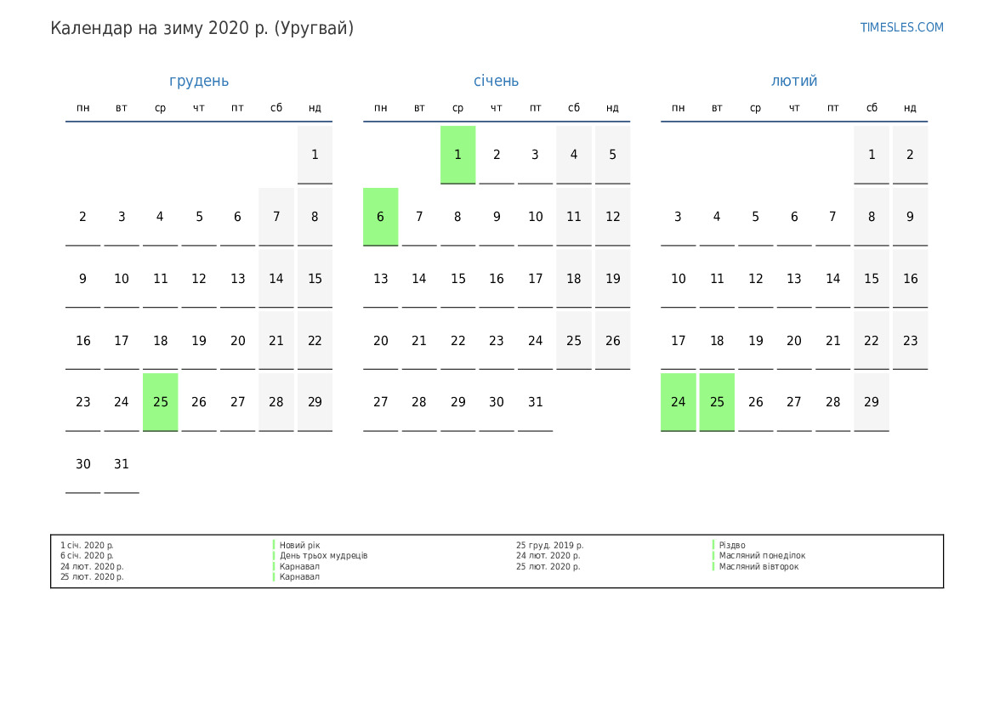Select February 16 Sunday cell
Screen dimensions: 994x703
point(911,278)
